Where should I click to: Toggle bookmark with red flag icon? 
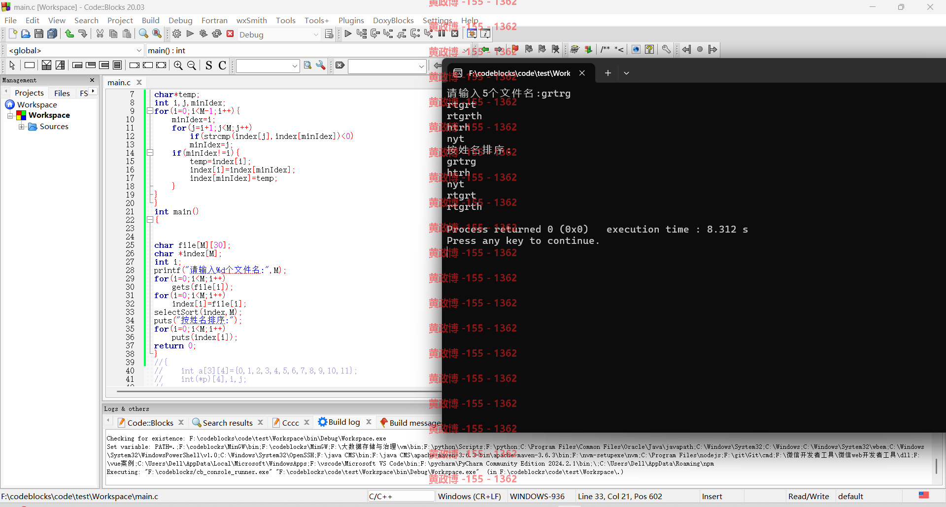click(515, 49)
